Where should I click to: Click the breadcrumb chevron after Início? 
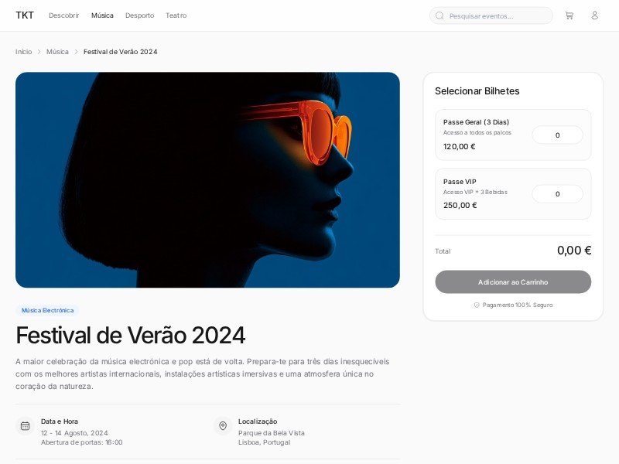pyautogui.click(x=39, y=52)
